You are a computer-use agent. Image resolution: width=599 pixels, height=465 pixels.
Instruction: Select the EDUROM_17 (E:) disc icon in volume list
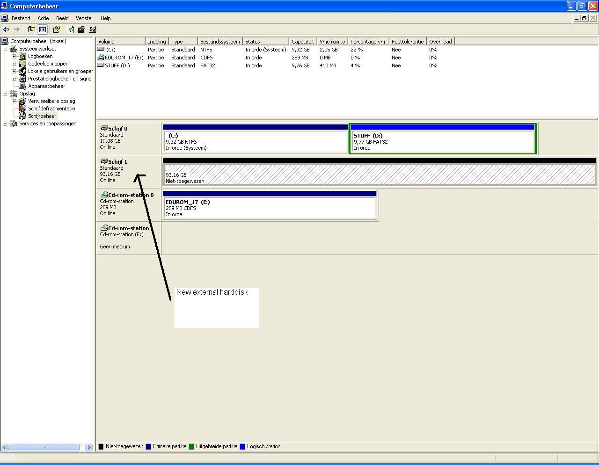101,58
